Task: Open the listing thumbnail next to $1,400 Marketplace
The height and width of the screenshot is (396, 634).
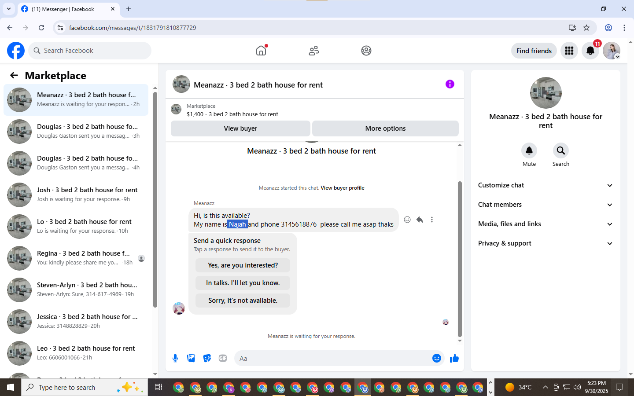Action: pyautogui.click(x=176, y=109)
